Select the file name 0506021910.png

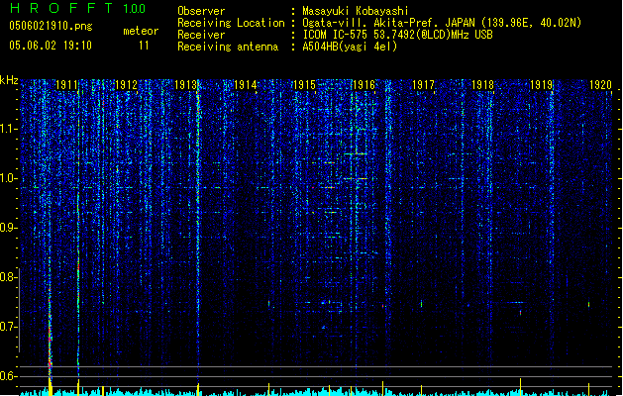point(51,26)
